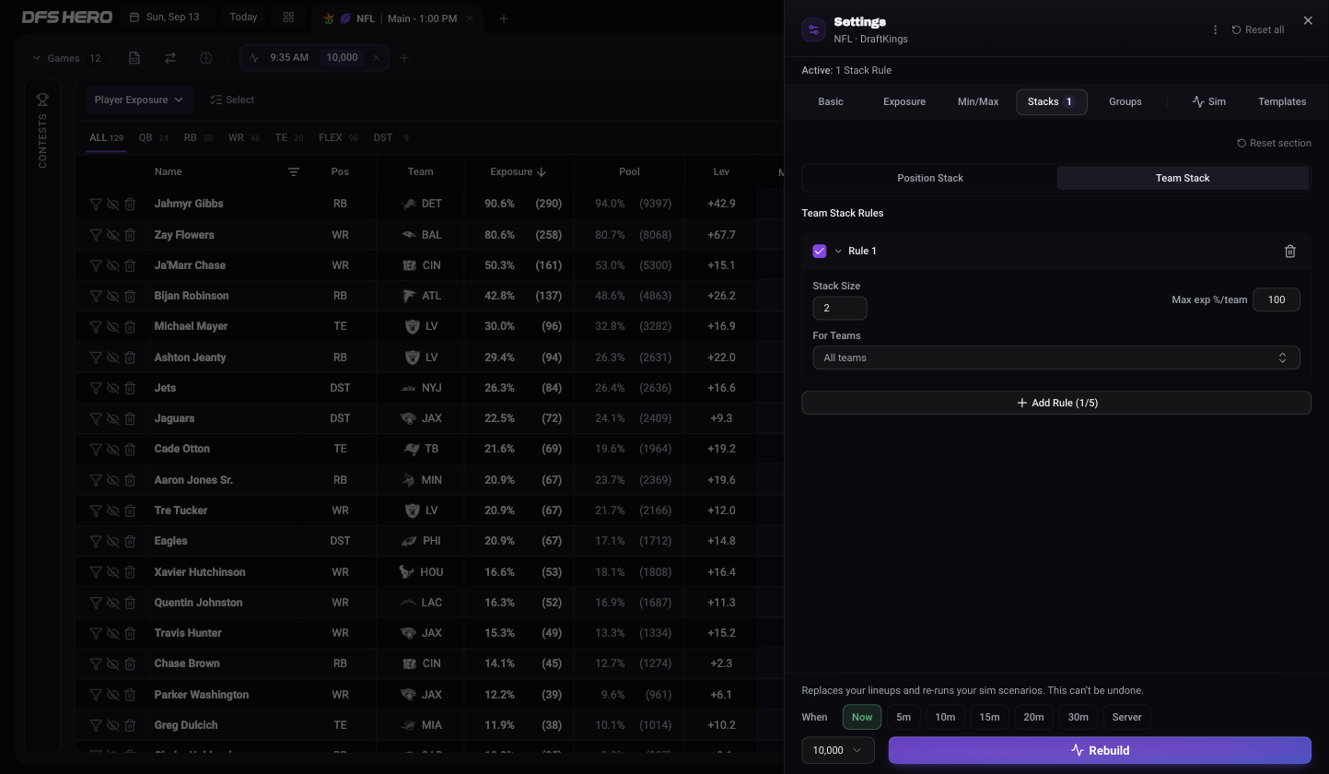Click the Stack Size input field
Image resolution: width=1329 pixels, height=774 pixels.
pos(840,308)
